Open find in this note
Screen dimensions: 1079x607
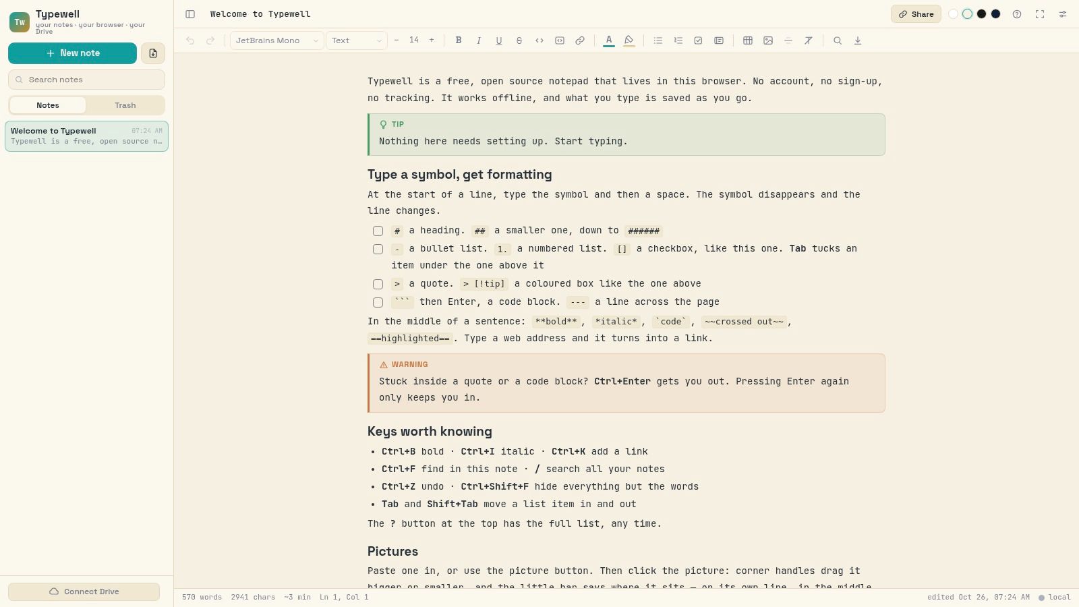(838, 40)
